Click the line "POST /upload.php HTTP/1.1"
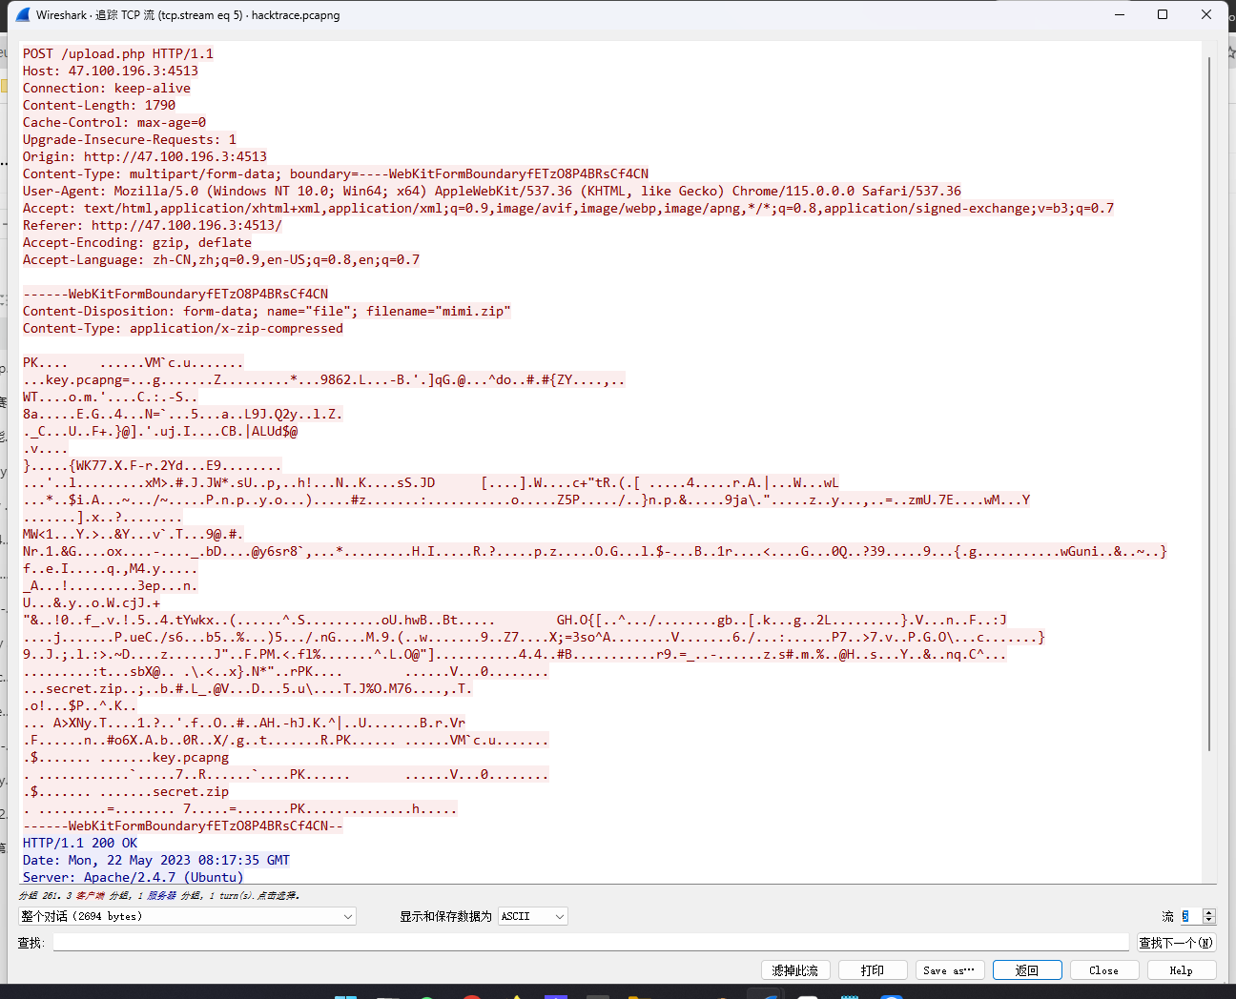1236x999 pixels. click(118, 53)
